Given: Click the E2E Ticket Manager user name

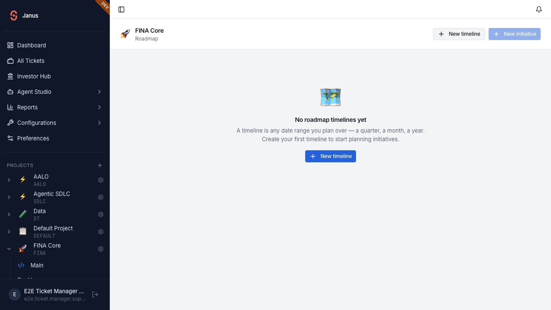Looking at the screenshot, I should [54, 291].
